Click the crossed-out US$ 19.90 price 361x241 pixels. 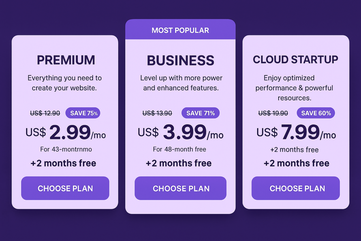[x=273, y=113]
